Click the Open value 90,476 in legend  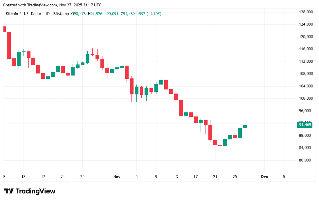tap(80, 14)
